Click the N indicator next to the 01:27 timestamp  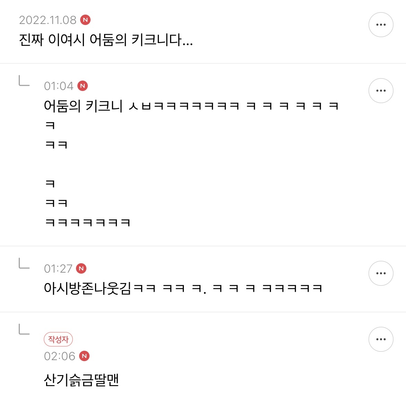pyautogui.click(x=82, y=268)
